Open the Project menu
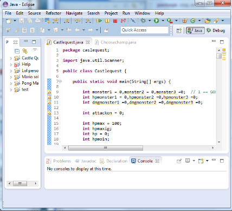This screenshot has width=232, height=211. (x=111, y=13)
